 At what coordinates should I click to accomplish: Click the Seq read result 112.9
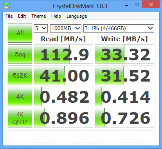click(x=63, y=54)
